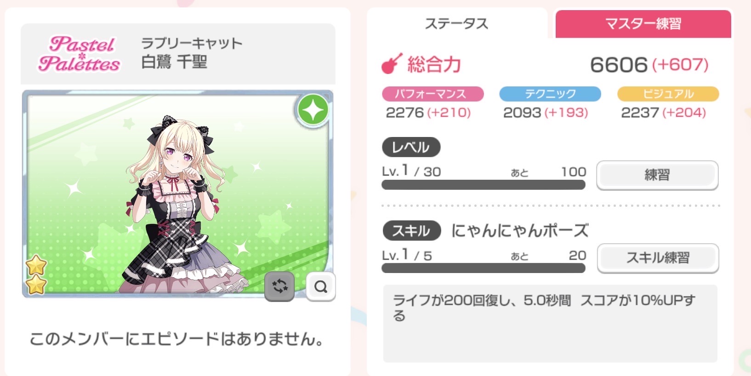Screen dimensions: 751x376
Task: Tap the blue テクニック stat label
Action: (550, 94)
